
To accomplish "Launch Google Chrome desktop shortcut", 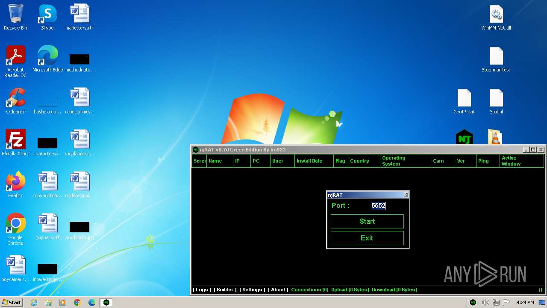I will (15, 229).
